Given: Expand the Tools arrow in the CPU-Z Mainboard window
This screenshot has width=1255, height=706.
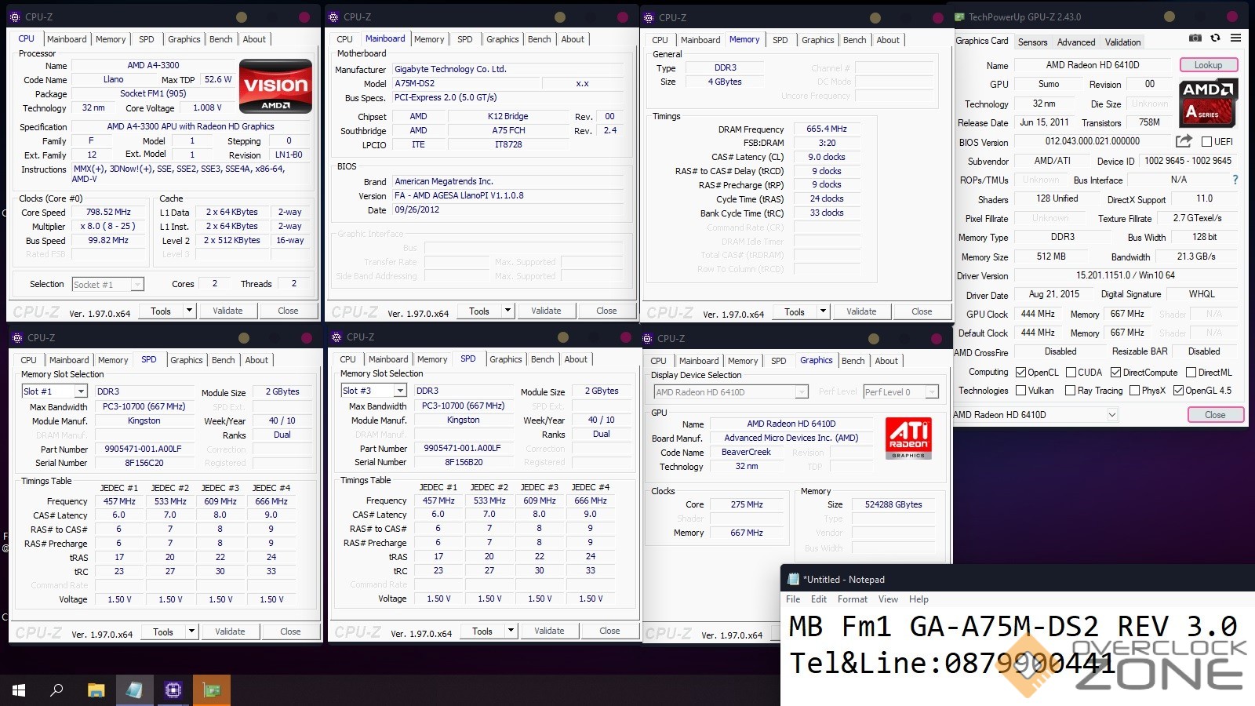Looking at the screenshot, I should point(508,311).
